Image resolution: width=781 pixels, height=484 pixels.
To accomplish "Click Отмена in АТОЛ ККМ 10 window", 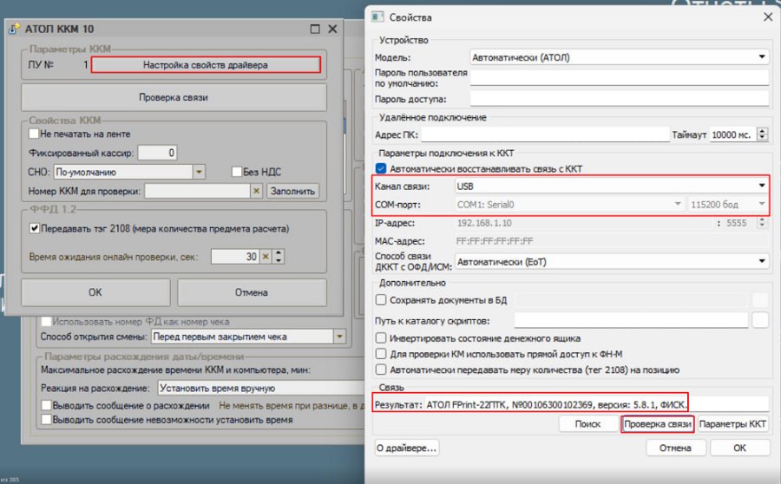I will pos(252,292).
